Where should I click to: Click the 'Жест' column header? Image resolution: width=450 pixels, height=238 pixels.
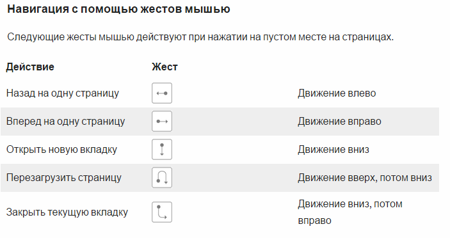point(165,67)
